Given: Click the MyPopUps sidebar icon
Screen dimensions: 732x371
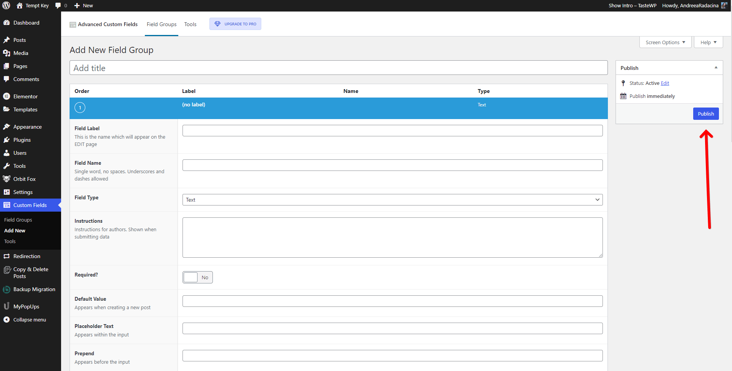Looking at the screenshot, I should tap(7, 306).
